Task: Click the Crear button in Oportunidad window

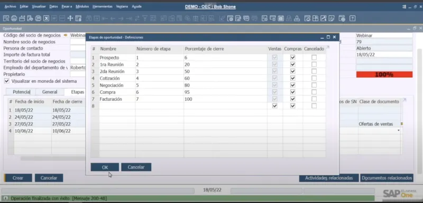Action: pyautogui.click(x=18, y=178)
